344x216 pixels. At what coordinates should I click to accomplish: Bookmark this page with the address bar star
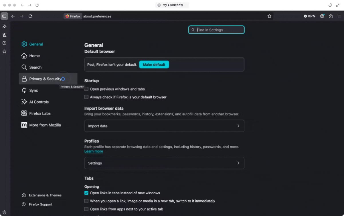click(269, 16)
